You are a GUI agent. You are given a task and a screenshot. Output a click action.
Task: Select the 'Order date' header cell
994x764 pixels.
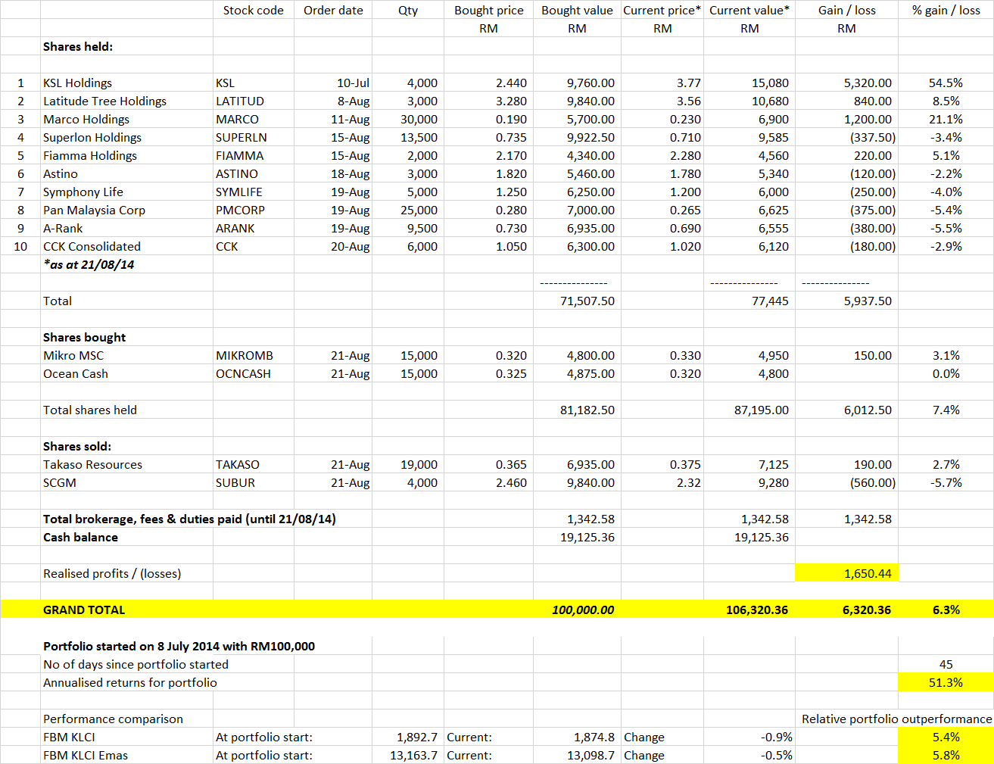(333, 10)
